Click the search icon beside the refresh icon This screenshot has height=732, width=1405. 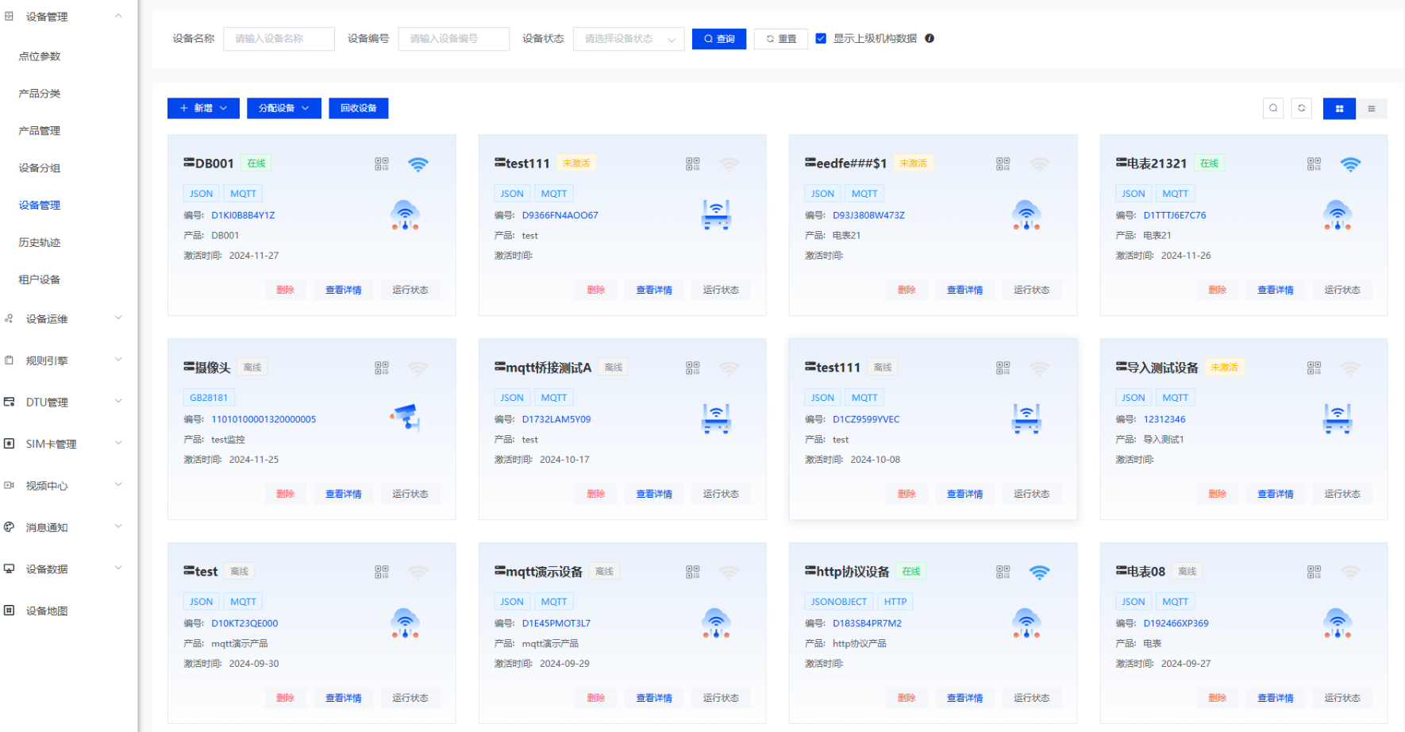(1272, 108)
